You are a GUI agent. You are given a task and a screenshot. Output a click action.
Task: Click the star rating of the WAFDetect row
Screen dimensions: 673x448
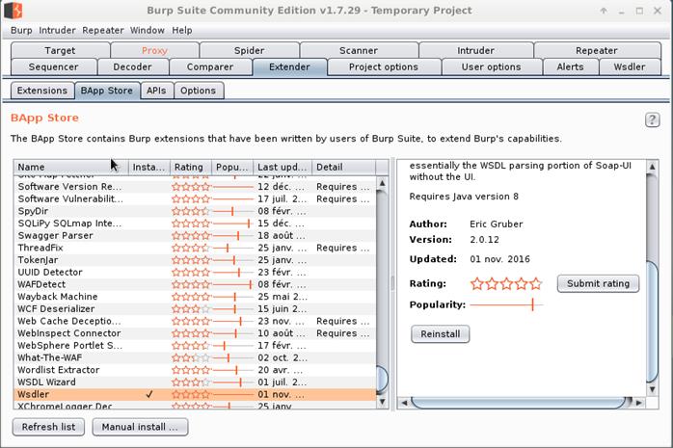pyautogui.click(x=190, y=284)
